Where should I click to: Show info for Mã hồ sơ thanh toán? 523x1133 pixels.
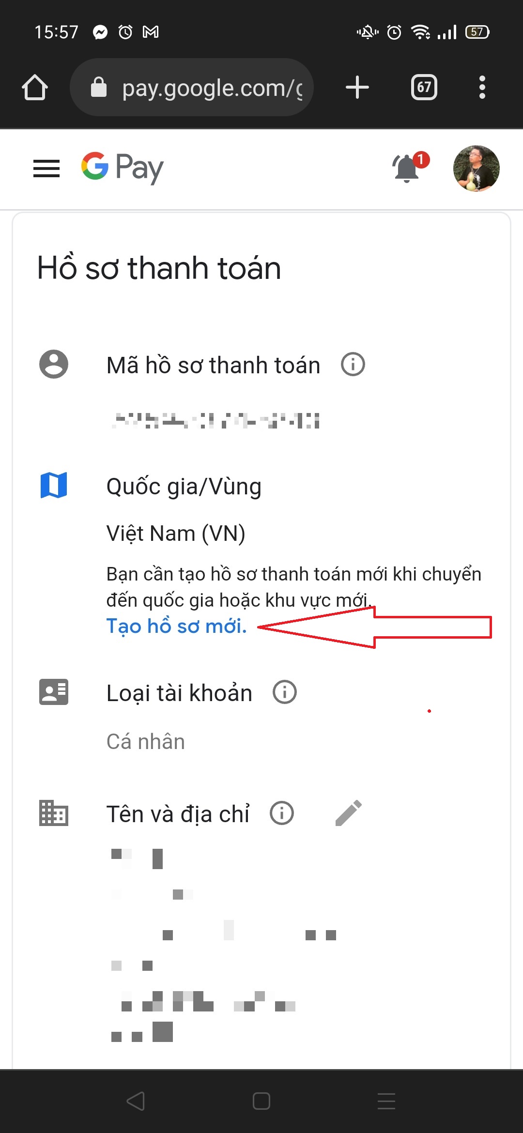[353, 364]
